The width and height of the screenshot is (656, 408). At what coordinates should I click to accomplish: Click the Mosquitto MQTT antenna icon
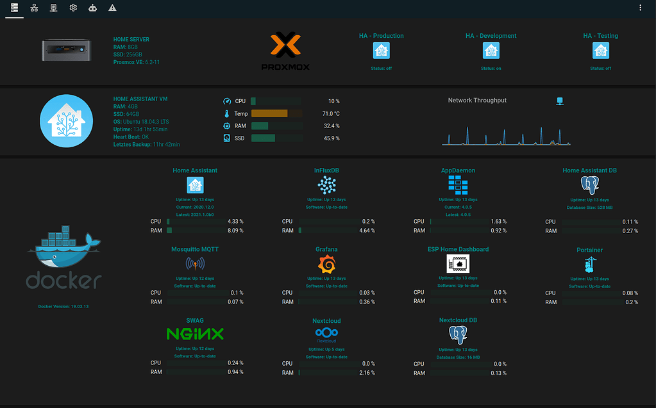(195, 263)
